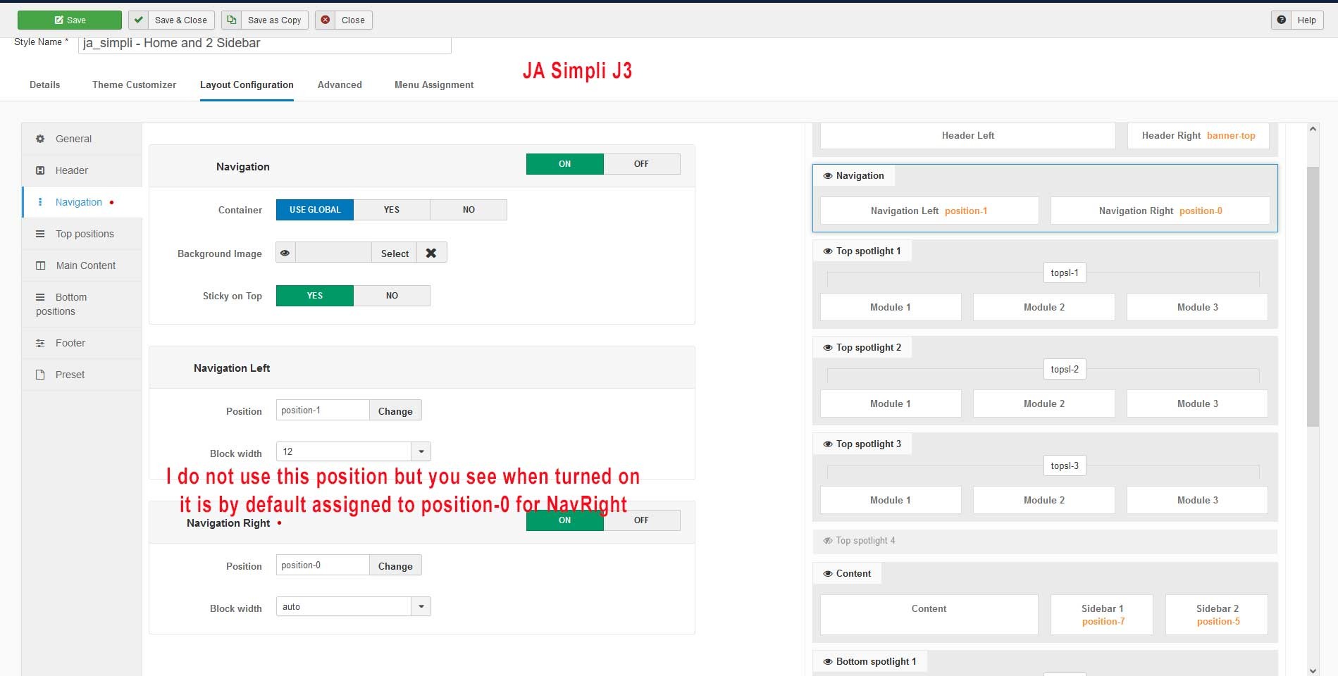Select Navigation Right block in preview

(1160, 211)
